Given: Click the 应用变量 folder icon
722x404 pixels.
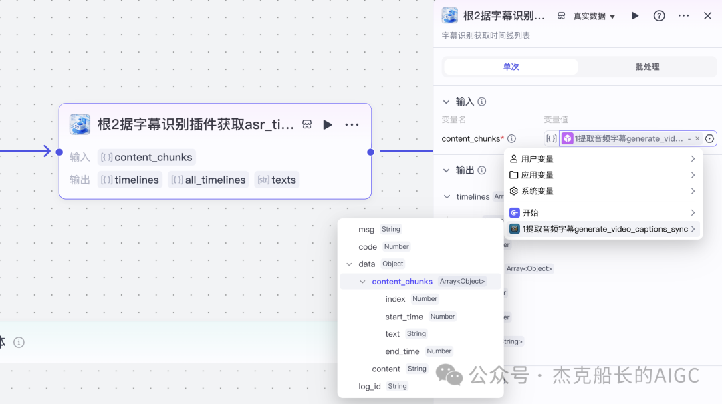Looking at the screenshot, I should click(x=514, y=175).
